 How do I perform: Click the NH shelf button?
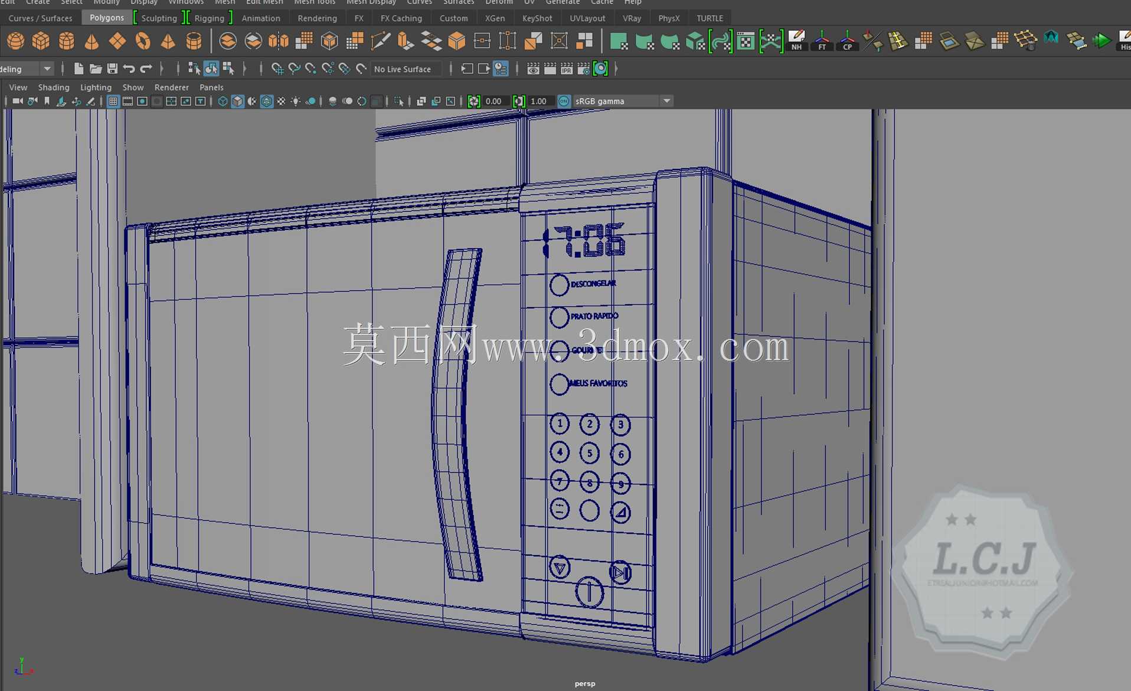tap(796, 41)
